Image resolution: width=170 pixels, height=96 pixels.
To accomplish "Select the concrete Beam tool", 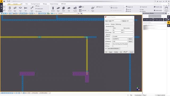I will pos(58,9).
